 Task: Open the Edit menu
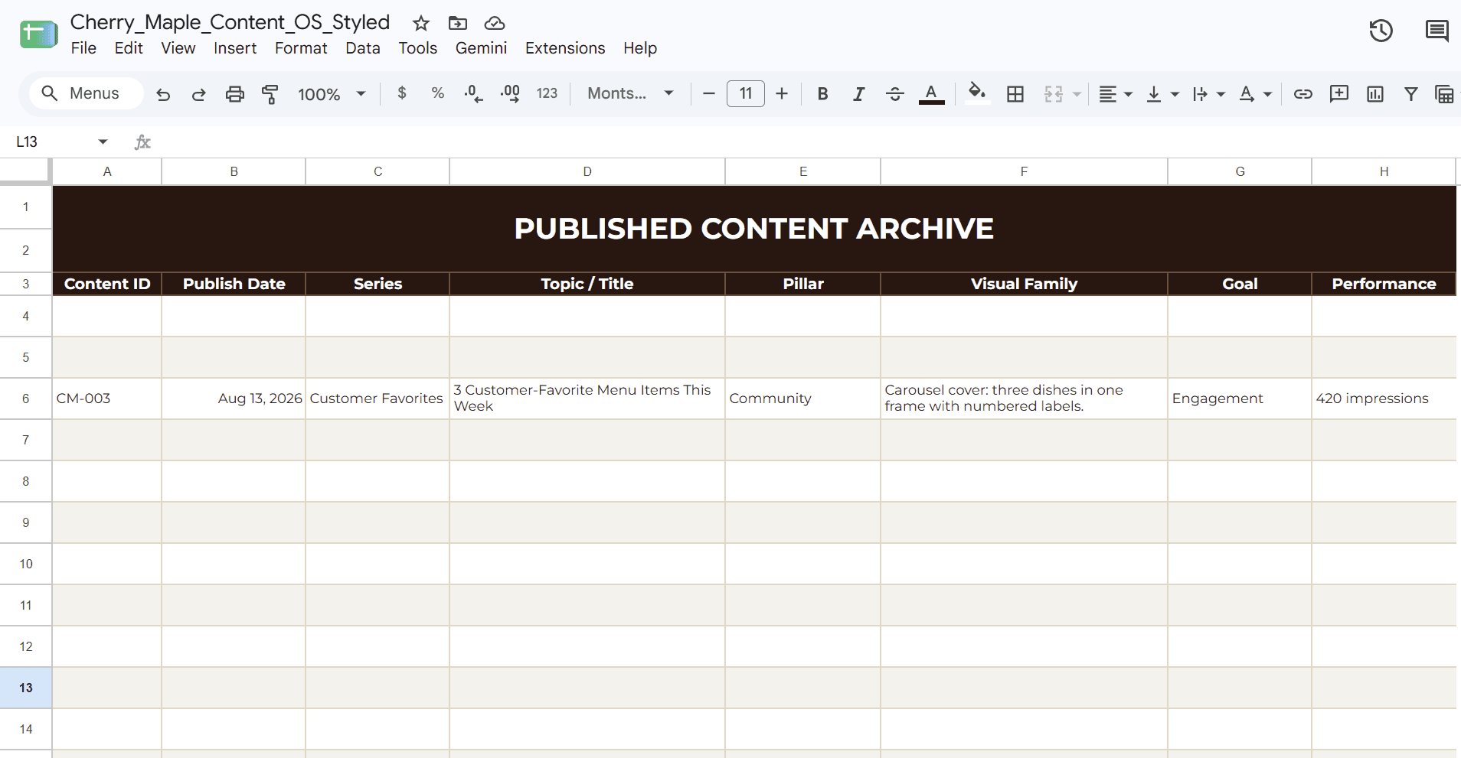pyautogui.click(x=129, y=48)
